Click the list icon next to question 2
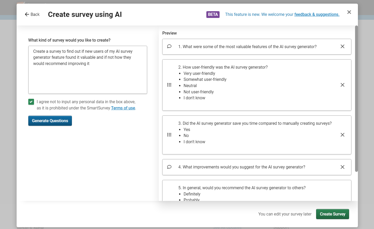Image resolution: width=374 pixels, height=229 pixels. [169, 85]
